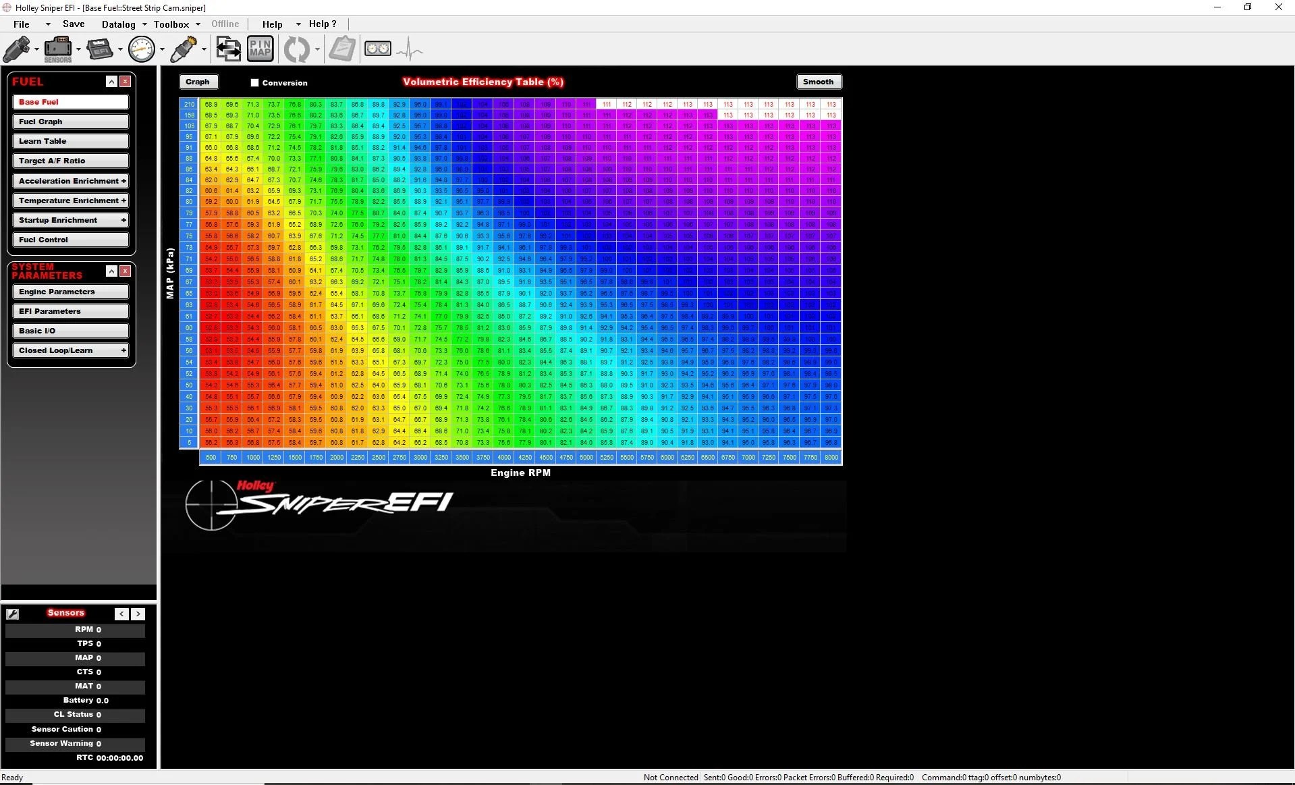Screen dimensions: 1295x785
Task: Select the 210 kPa row header
Action: coord(189,105)
